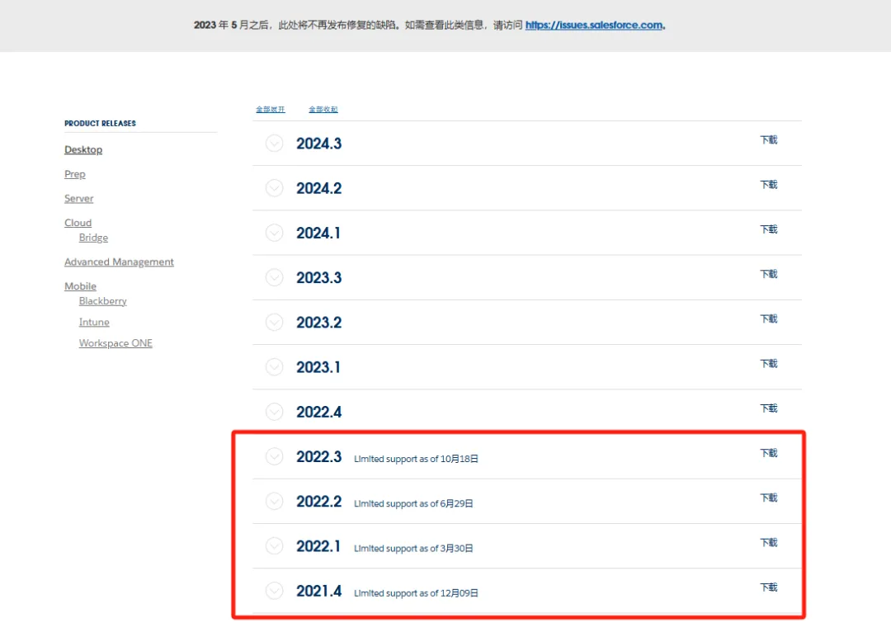Expand the 2024.2 release chevron

click(274, 188)
